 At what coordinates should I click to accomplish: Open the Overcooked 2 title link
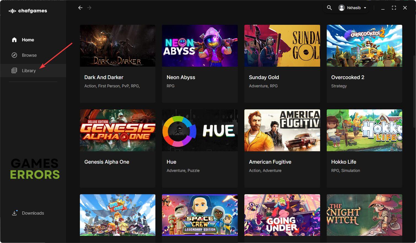click(348, 77)
